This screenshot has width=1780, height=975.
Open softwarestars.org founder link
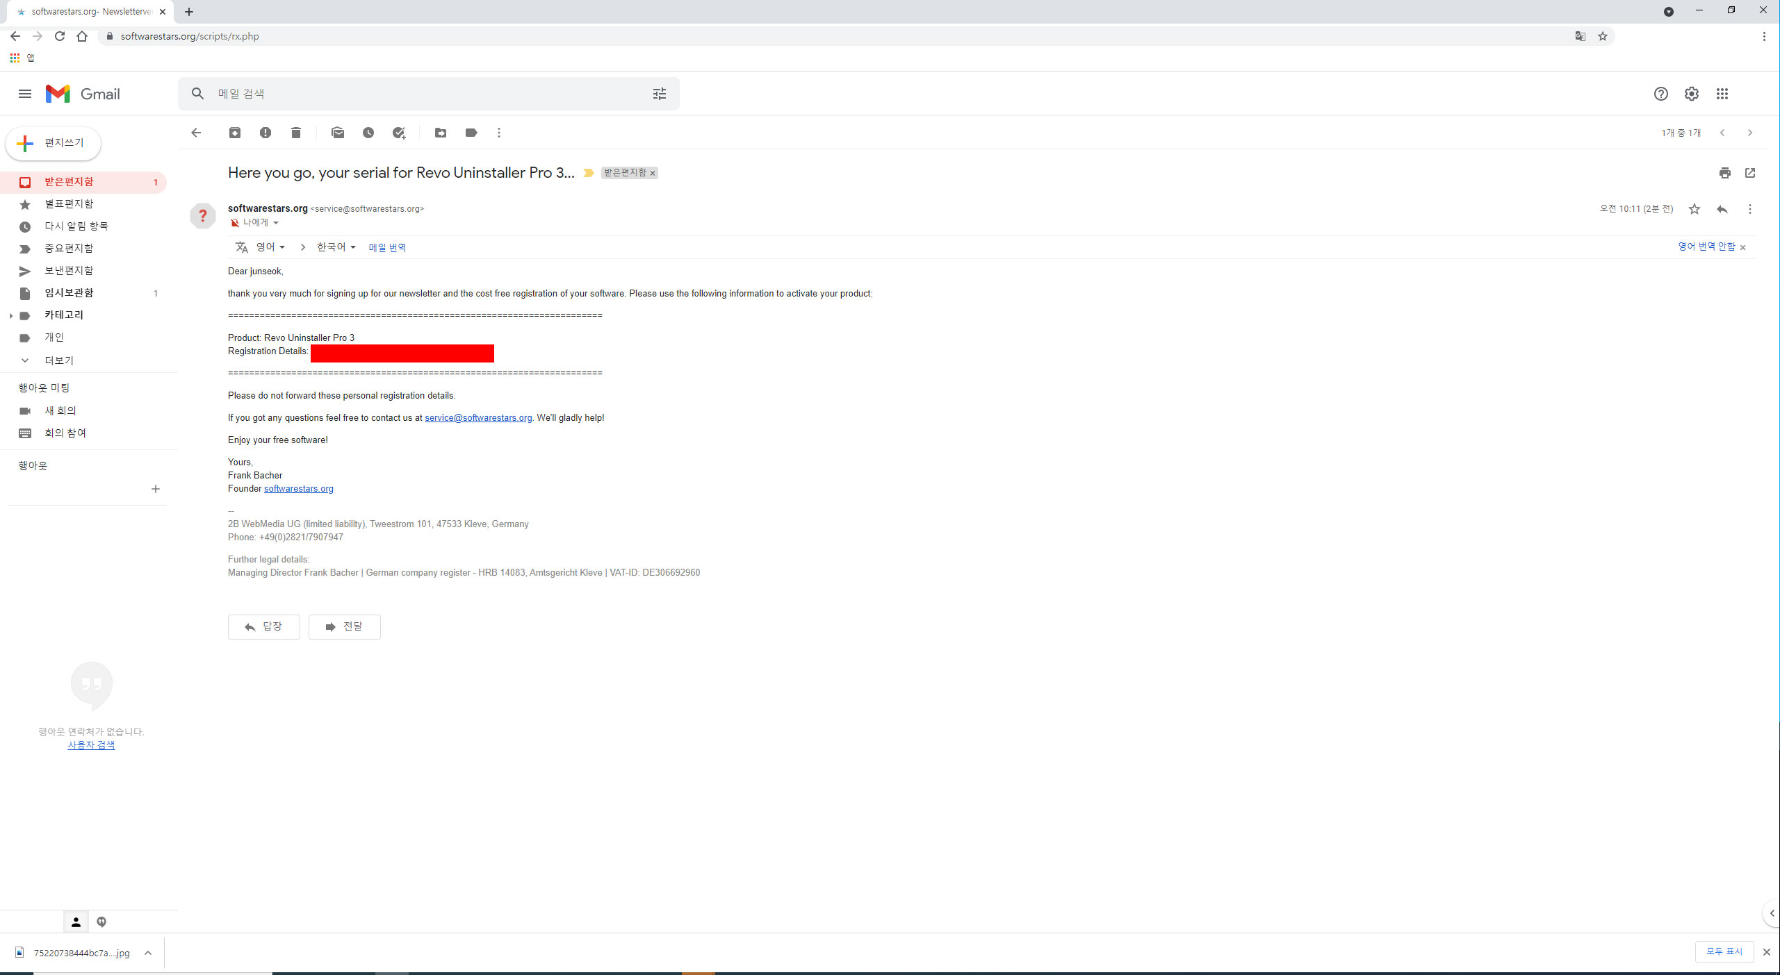coord(299,488)
